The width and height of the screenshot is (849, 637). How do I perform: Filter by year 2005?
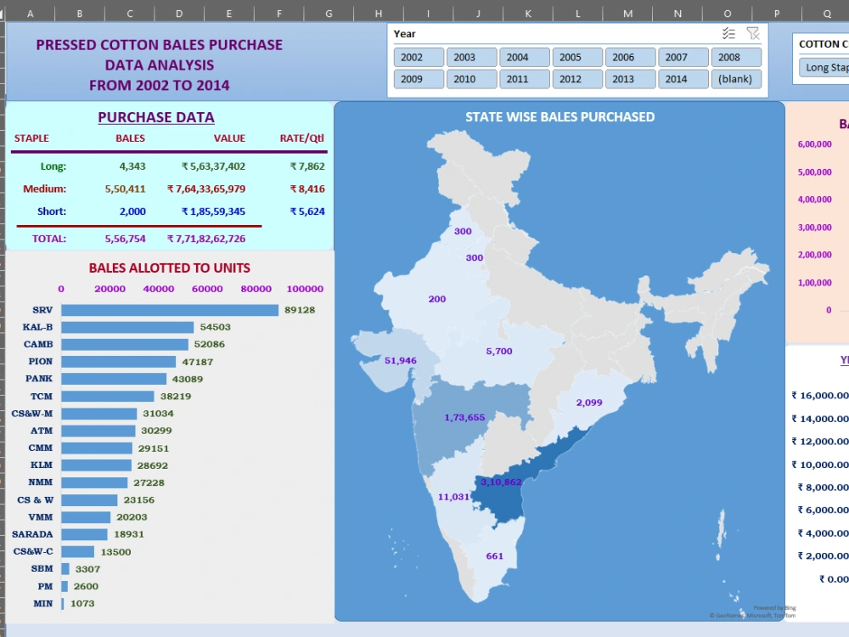(x=577, y=57)
